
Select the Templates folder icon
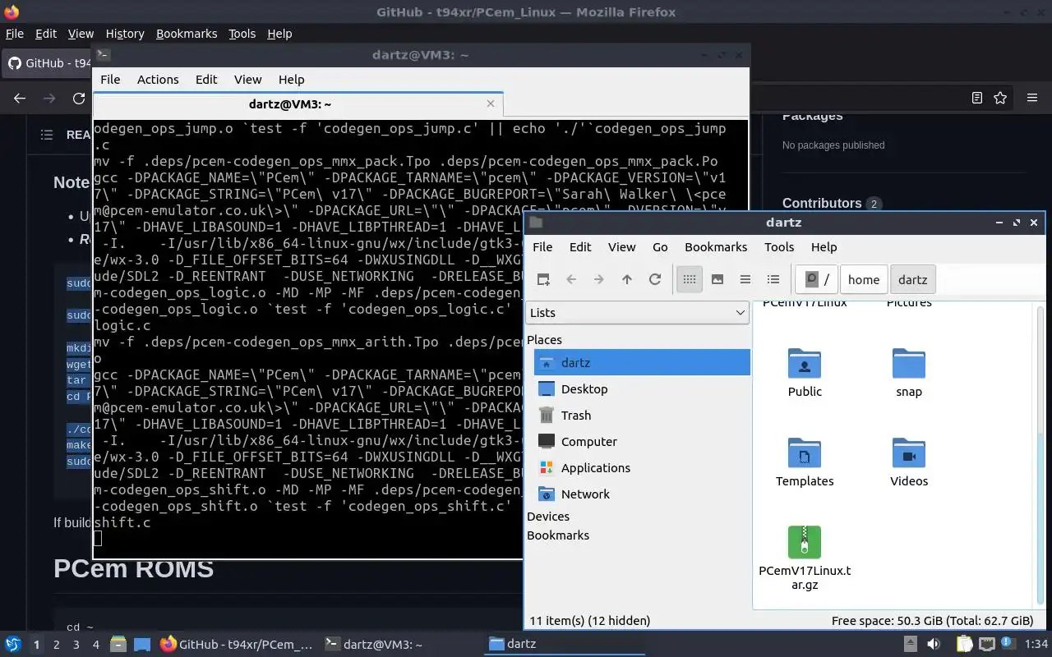[x=805, y=453]
